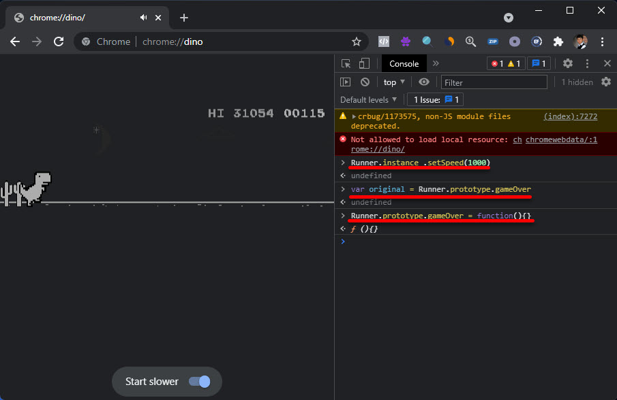Click the Chrome site info chip
Image resolution: width=617 pixels, height=400 pixels.
pos(106,41)
